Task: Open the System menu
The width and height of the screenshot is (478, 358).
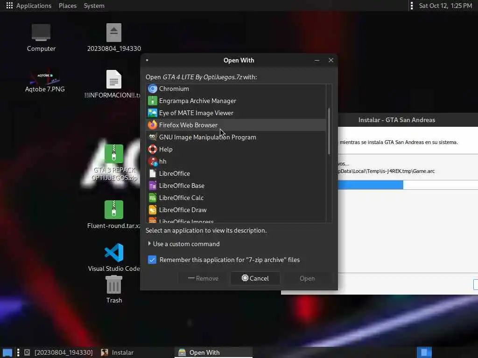Action: pos(94,6)
